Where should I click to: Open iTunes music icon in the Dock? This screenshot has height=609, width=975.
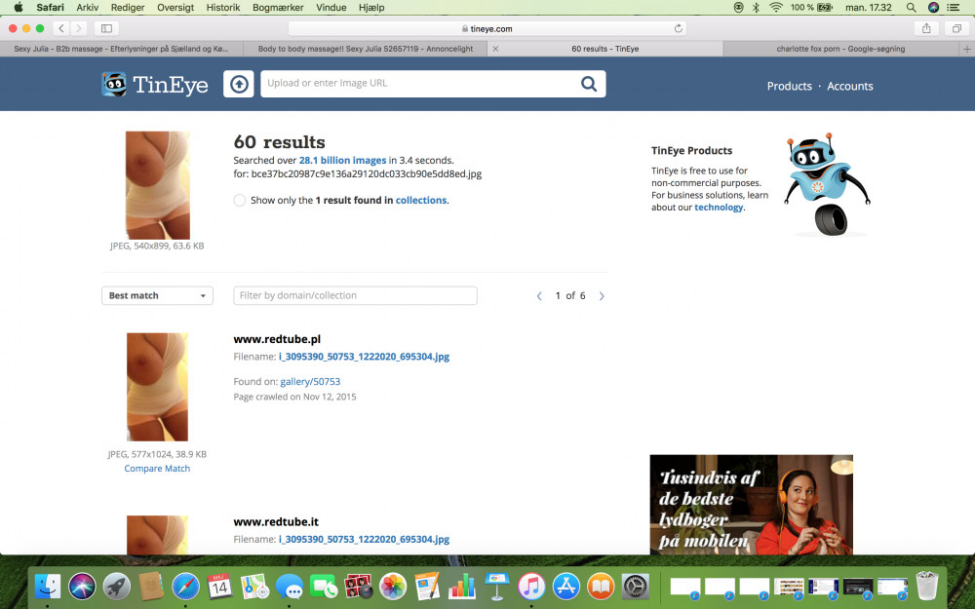coord(531,586)
